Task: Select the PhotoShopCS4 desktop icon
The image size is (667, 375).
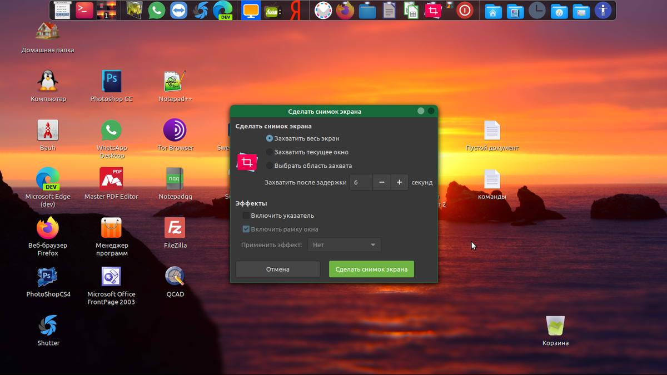Action: click(48, 282)
